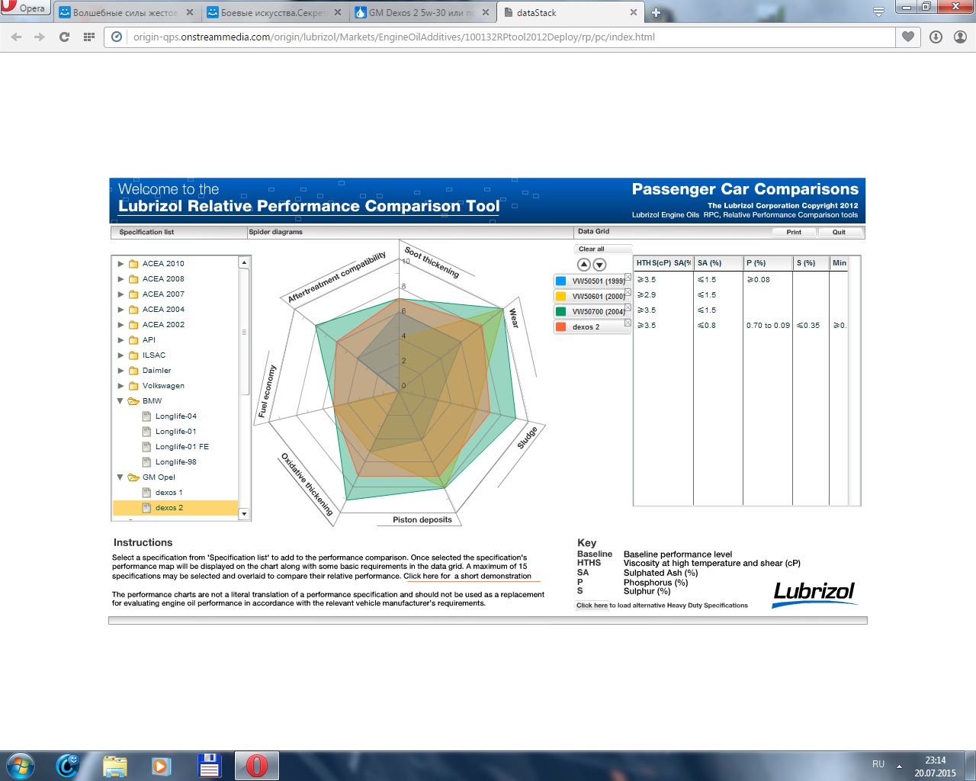Select highlighted dexos 2 specification
This screenshot has height=781, width=976.
175,508
